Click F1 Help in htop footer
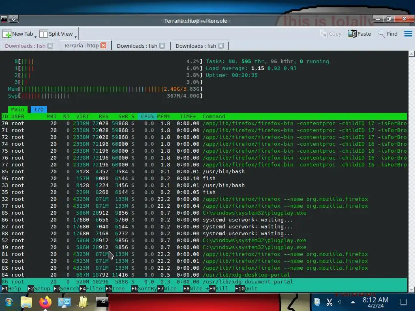The image size is (415, 311). click(x=11, y=288)
